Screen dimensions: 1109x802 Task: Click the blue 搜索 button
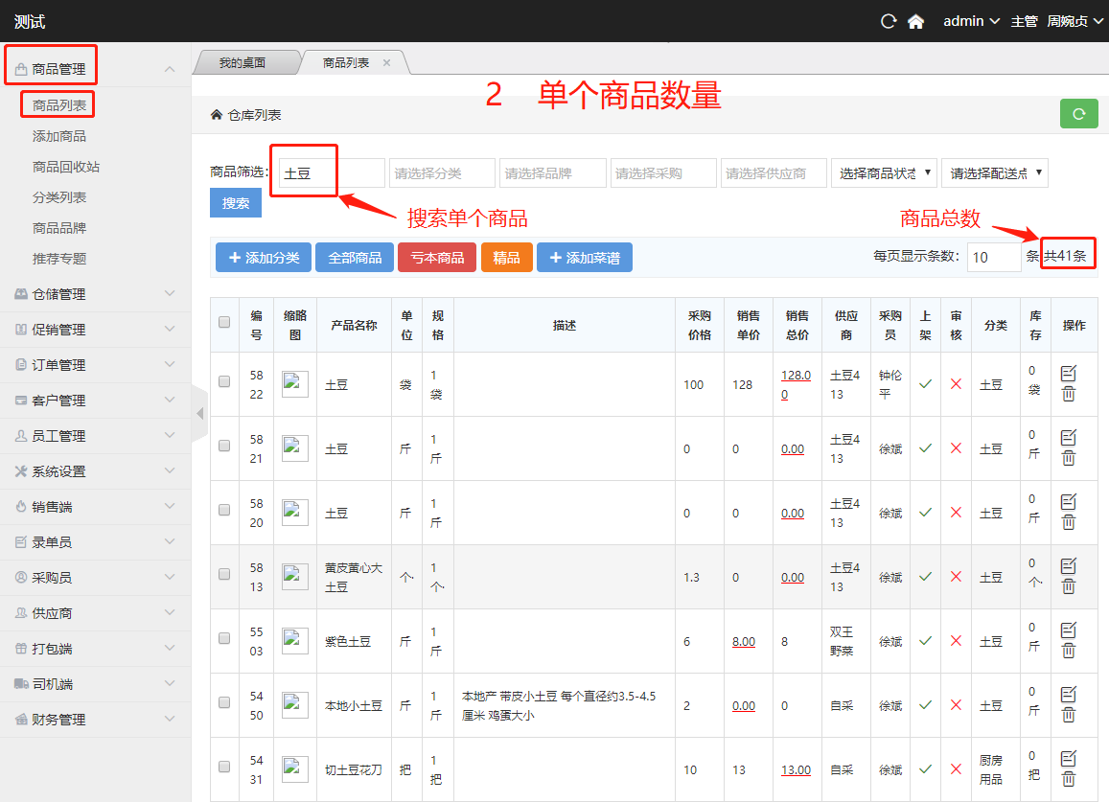point(236,203)
